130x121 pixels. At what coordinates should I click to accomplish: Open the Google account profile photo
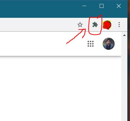(x=109, y=44)
